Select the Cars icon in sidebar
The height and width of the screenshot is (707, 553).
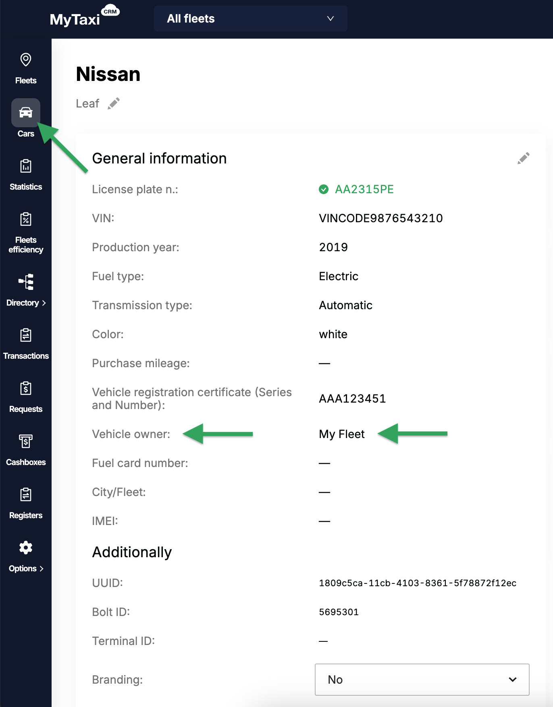pos(26,112)
